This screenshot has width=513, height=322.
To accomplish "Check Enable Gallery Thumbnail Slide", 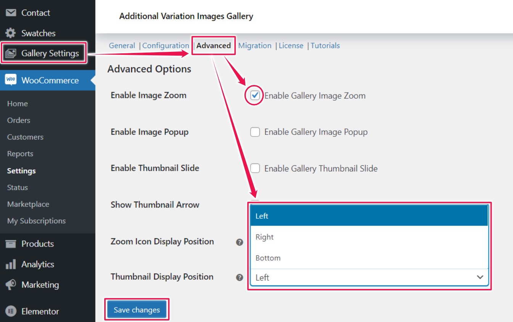I will tap(255, 168).
